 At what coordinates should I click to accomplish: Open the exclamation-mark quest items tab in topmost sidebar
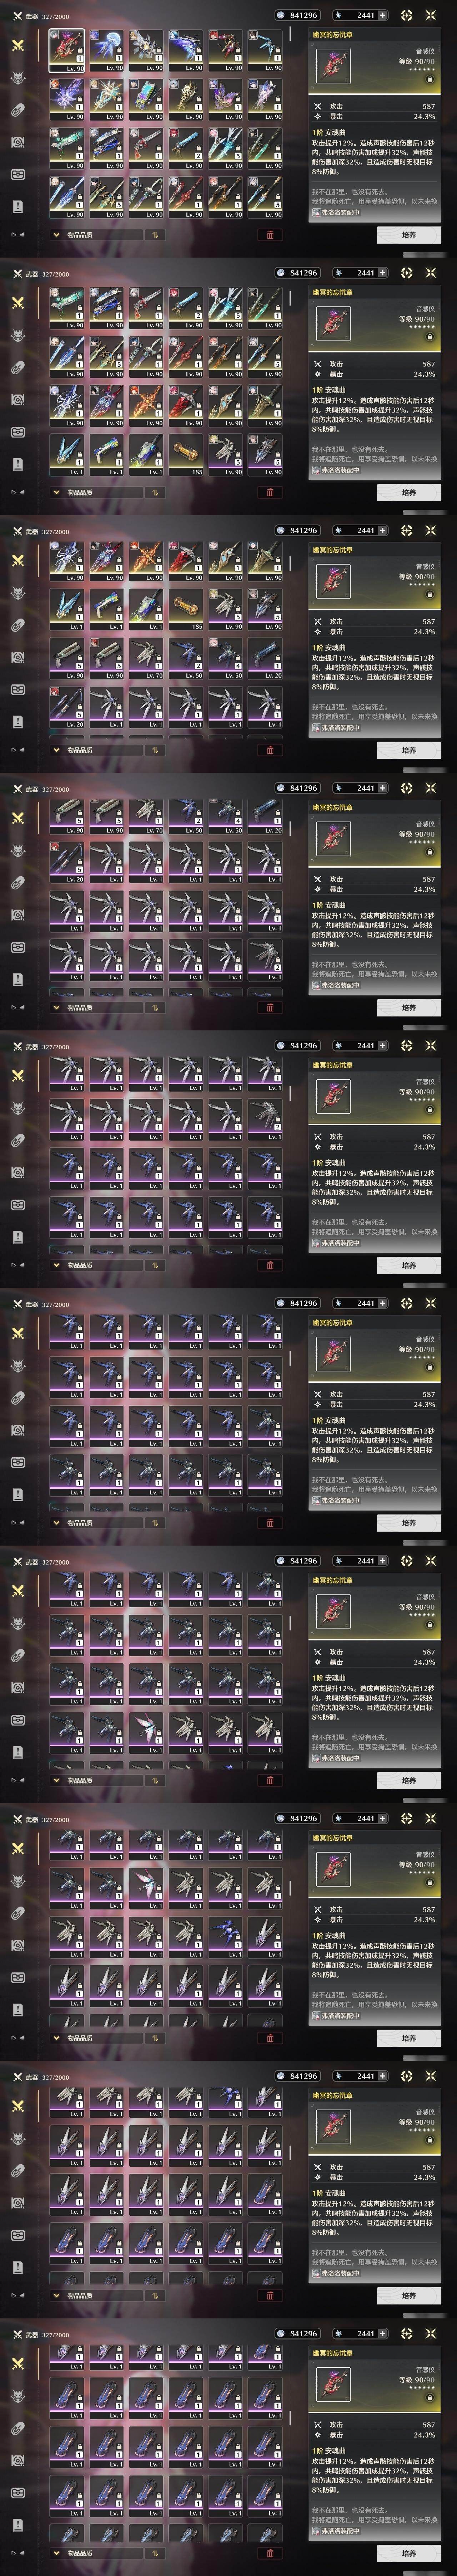(x=18, y=207)
